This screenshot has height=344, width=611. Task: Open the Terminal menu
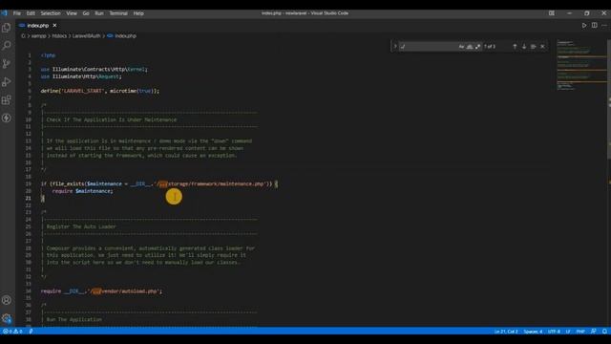click(118, 13)
